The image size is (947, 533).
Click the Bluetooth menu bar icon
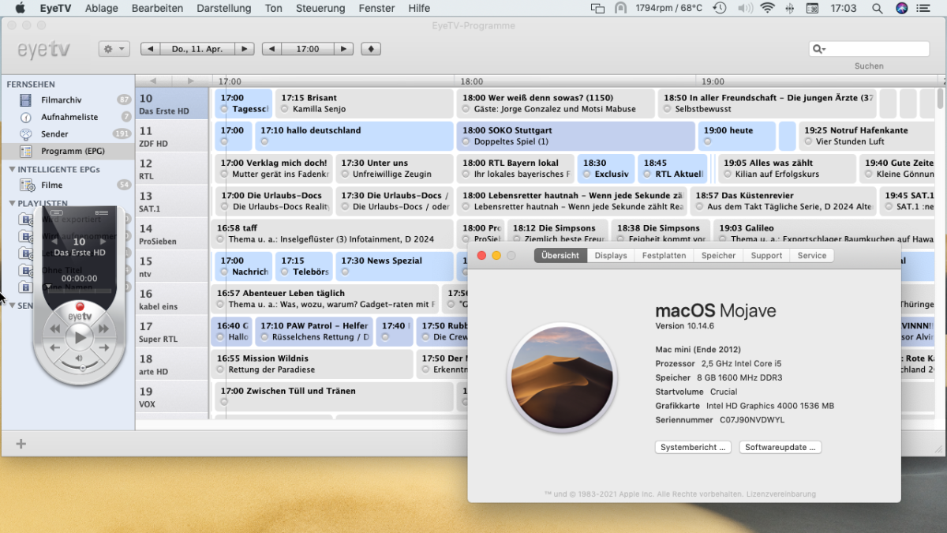pyautogui.click(x=789, y=8)
